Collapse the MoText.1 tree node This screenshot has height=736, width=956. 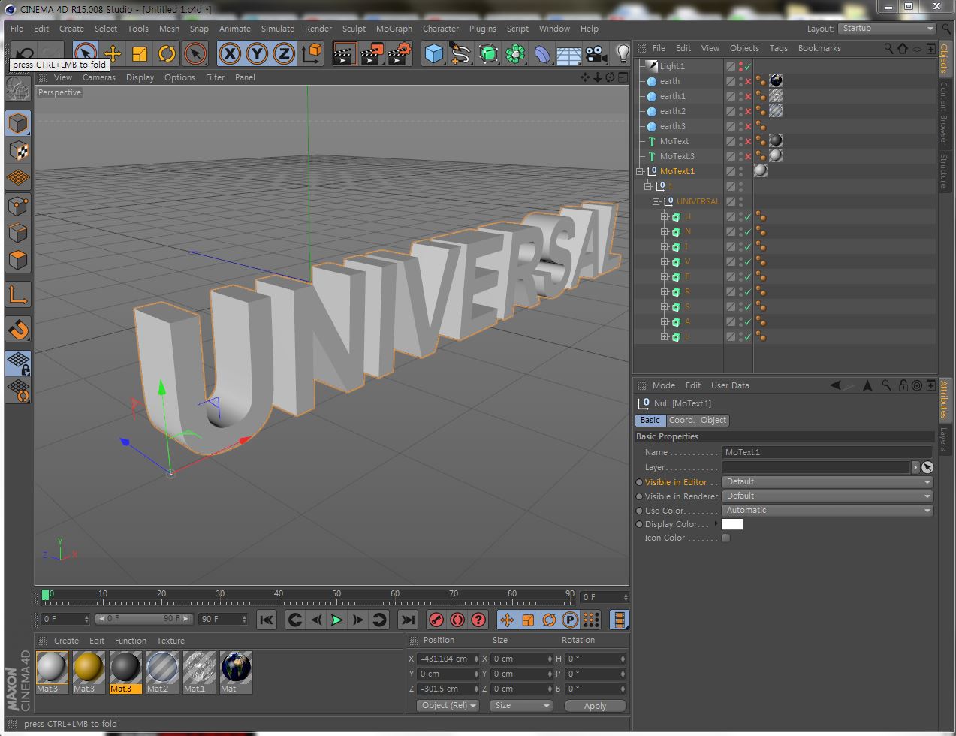coord(640,171)
